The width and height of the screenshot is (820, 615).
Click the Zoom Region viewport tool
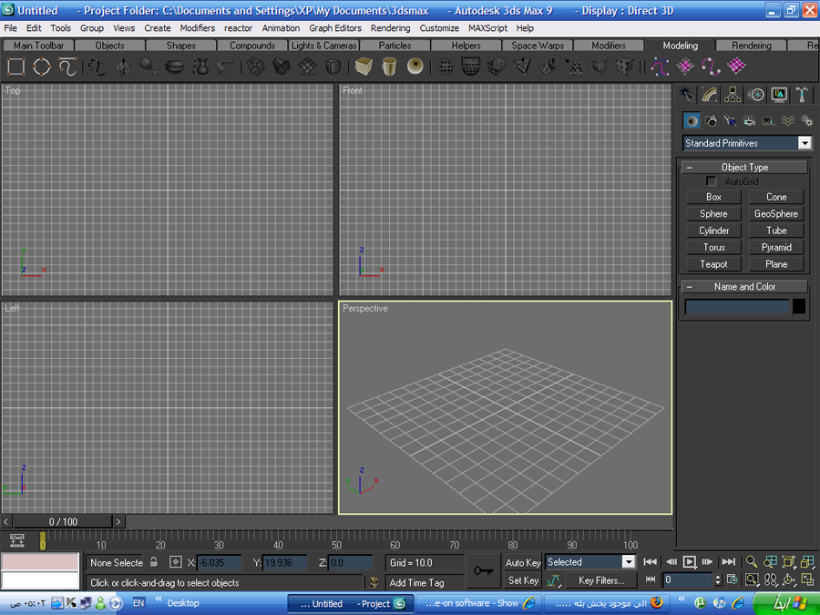point(752,580)
